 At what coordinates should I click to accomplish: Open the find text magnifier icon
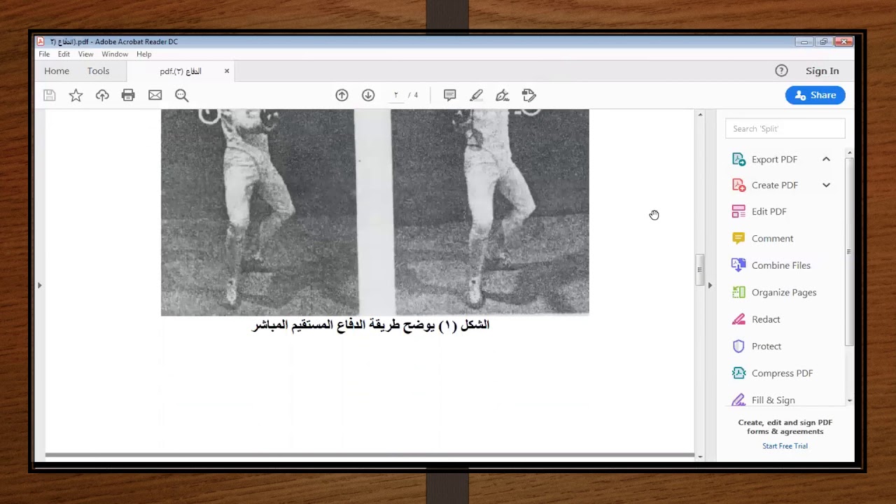[181, 95]
